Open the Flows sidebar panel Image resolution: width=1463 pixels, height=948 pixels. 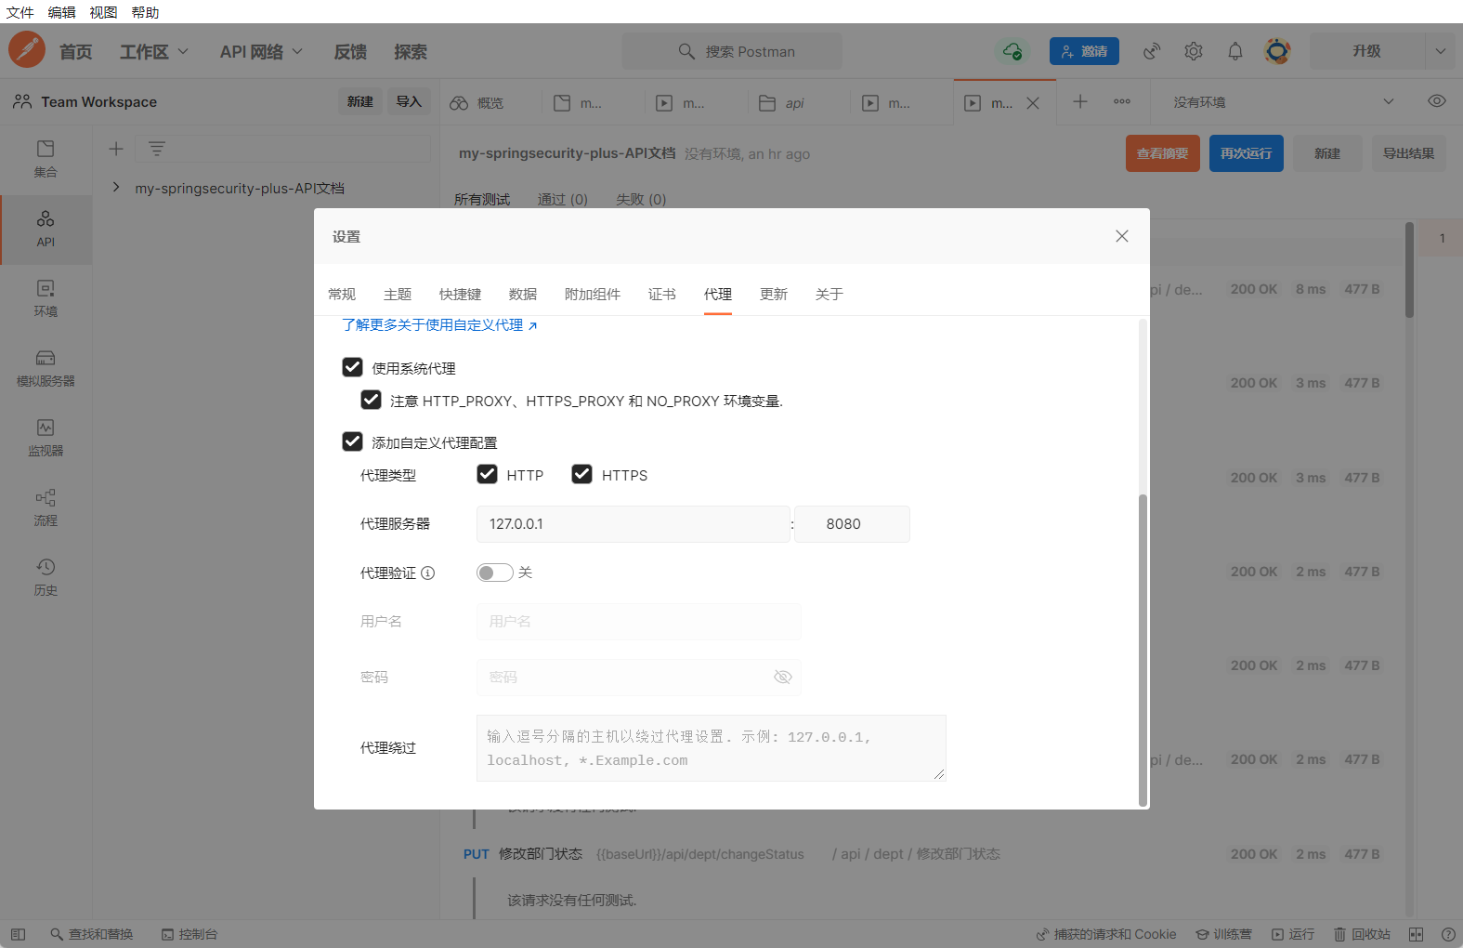pos(46,507)
